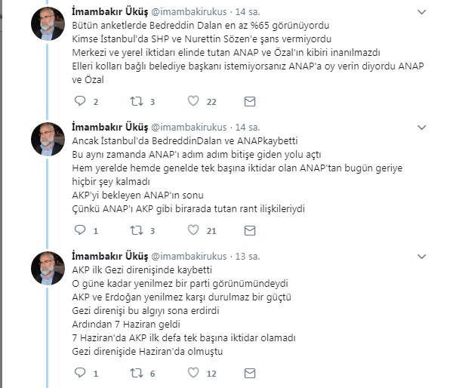Like the second tweet with 21 likes
This screenshot has width=453, height=388.
193,230
